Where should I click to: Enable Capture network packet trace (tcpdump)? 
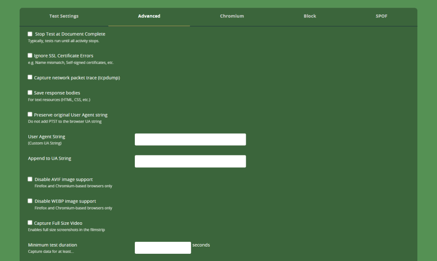click(x=30, y=77)
